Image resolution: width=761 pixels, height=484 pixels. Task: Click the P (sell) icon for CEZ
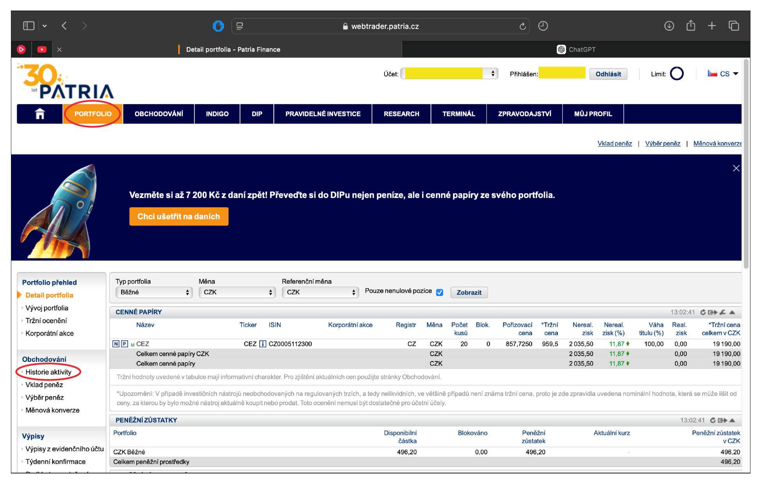point(124,344)
